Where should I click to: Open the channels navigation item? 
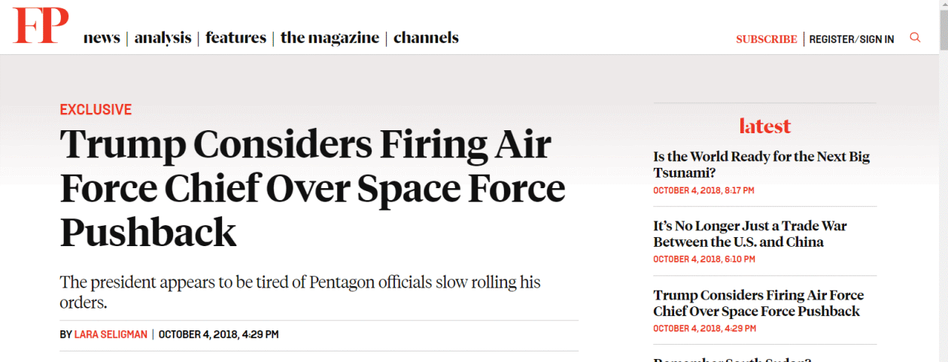tap(426, 38)
